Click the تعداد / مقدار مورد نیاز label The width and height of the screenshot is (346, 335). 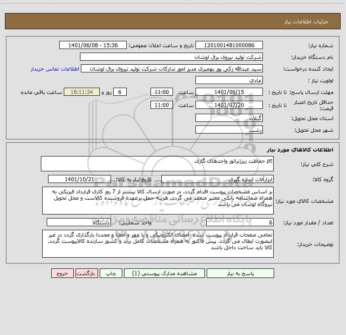[308, 223]
